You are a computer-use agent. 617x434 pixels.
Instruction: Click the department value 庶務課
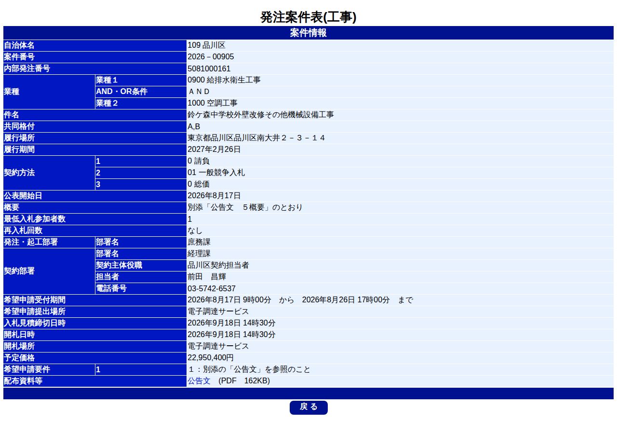199,242
